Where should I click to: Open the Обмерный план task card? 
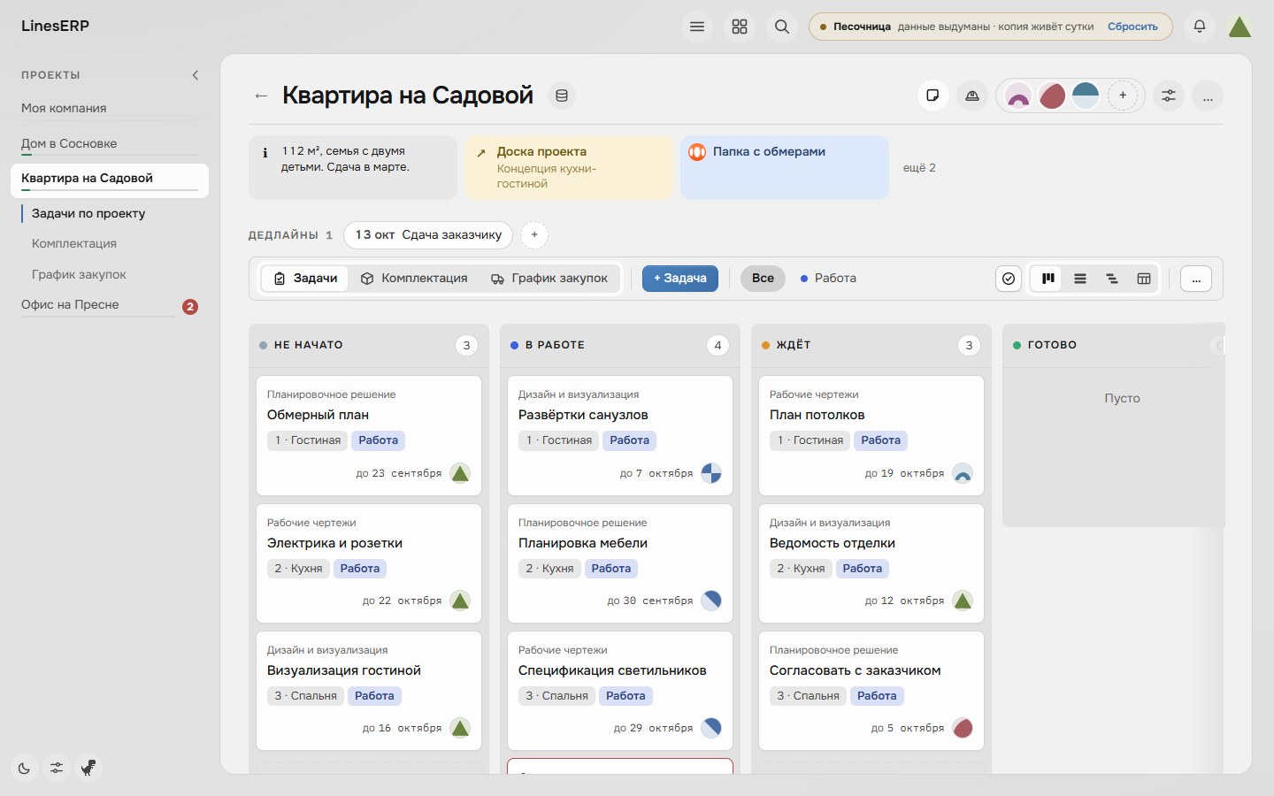pyautogui.click(x=369, y=435)
